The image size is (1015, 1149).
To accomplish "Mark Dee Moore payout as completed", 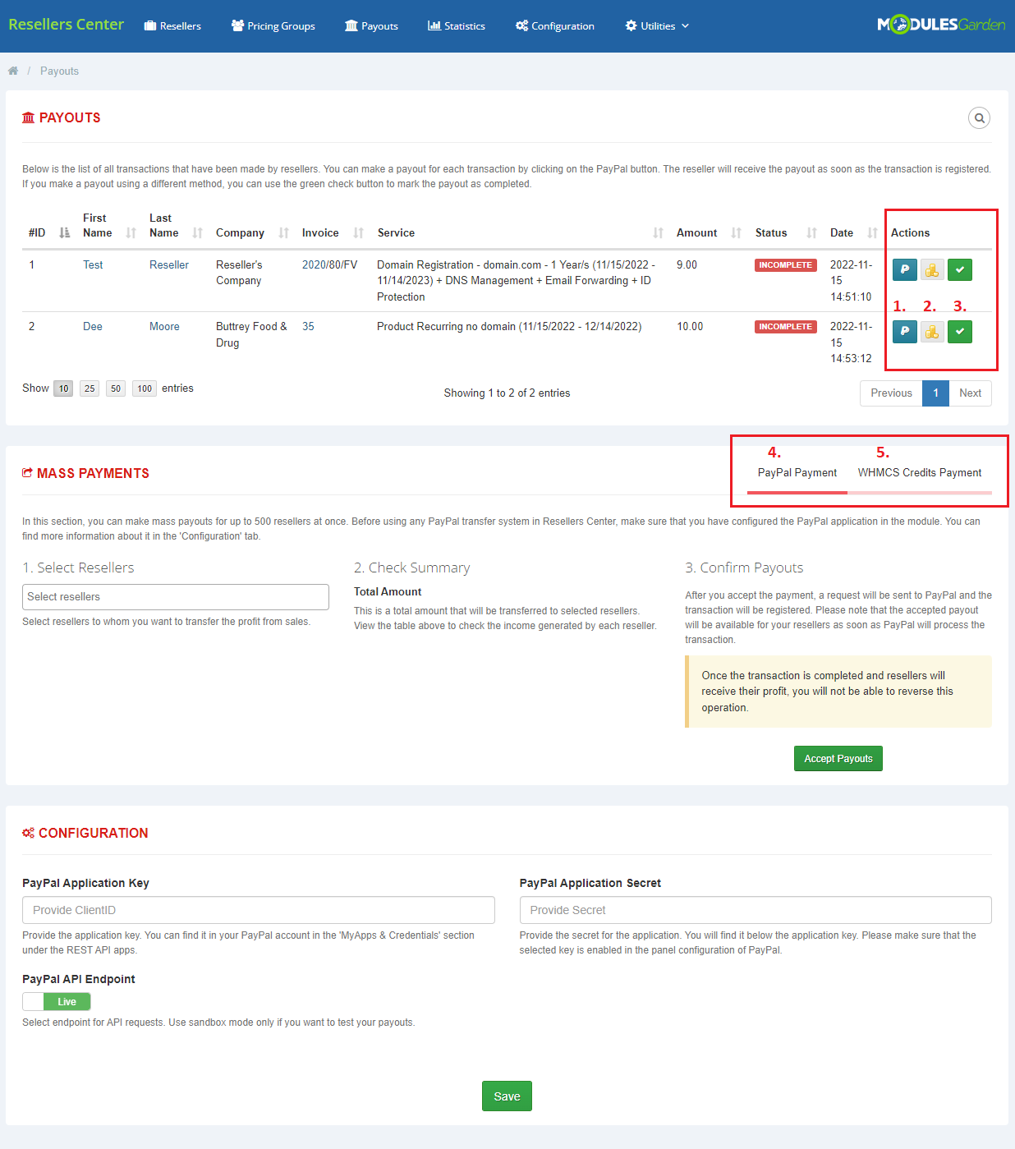I will click(960, 331).
